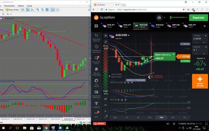Switch MetaTrader chart to bar chart
The image size is (209, 131).
pyautogui.click(x=23, y=9)
